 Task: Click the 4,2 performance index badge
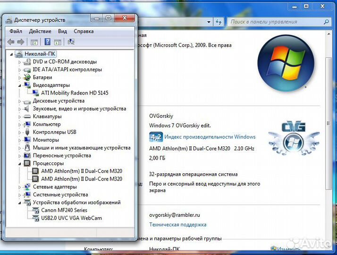(x=156, y=137)
